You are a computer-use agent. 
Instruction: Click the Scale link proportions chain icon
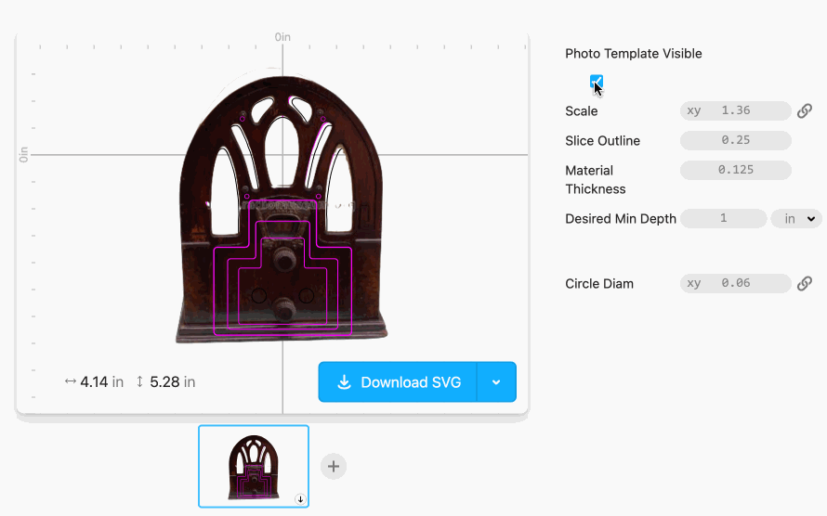pyautogui.click(x=804, y=111)
